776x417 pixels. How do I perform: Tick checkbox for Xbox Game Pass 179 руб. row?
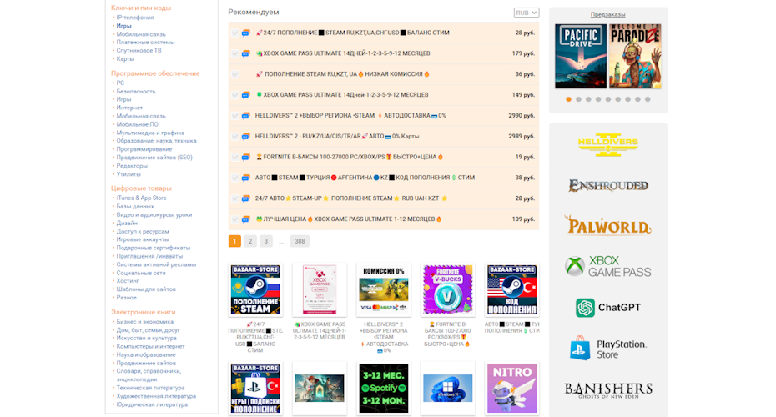coord(235,53)
